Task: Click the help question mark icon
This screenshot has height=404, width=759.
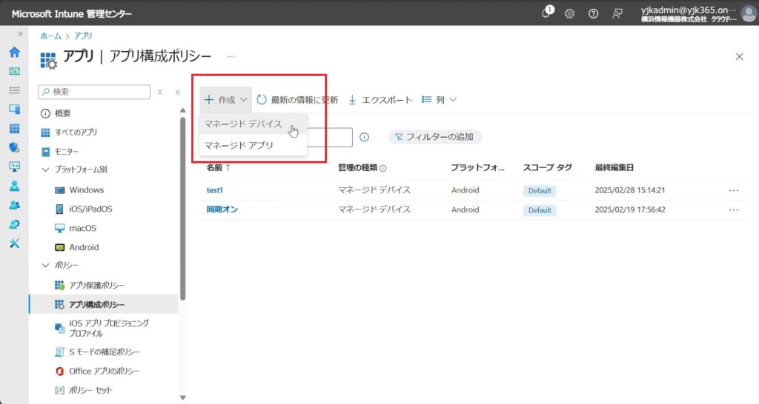Action: [593, 13]
